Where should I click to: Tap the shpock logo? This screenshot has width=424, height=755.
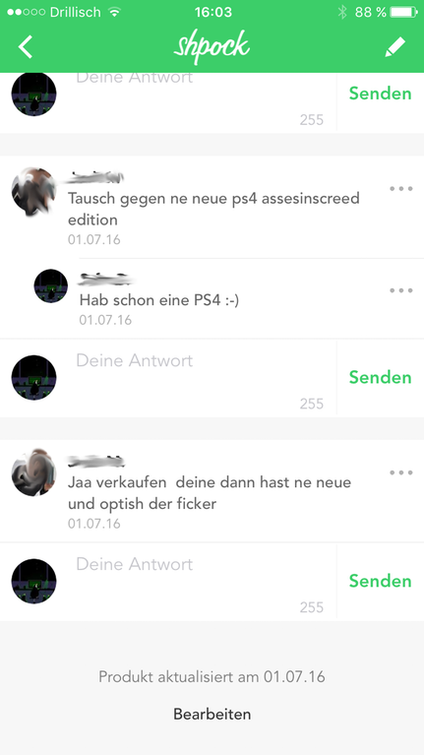tap(212, 46)
